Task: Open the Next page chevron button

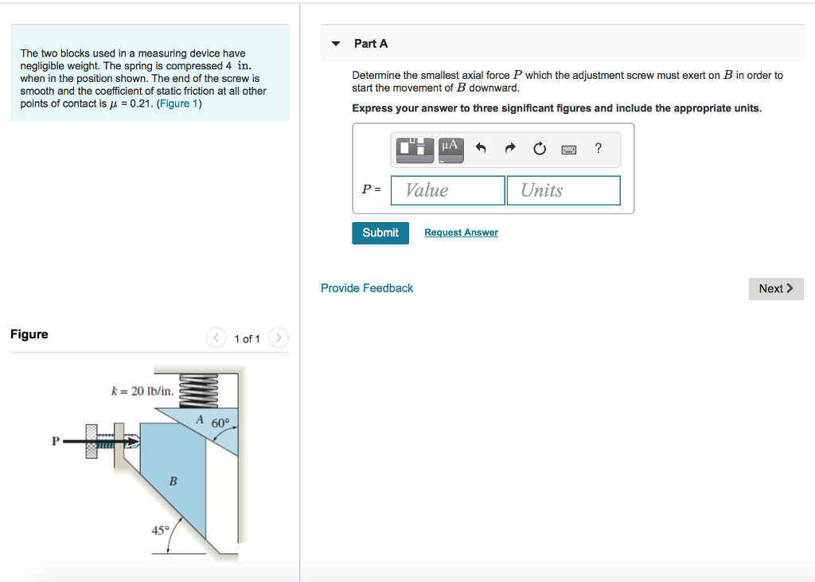Action: (775, 288)
